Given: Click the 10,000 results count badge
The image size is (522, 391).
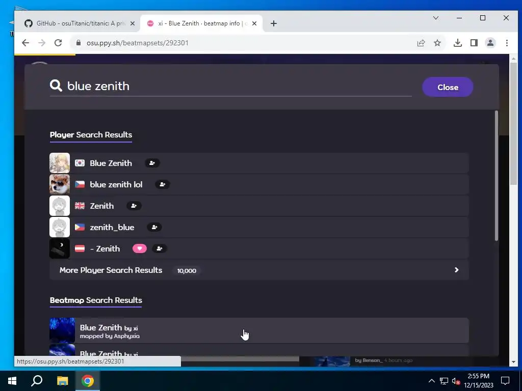Looking at the screenshot, I should (x=187, y=271).
